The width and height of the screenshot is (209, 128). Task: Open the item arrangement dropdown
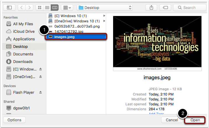(67, 8)
